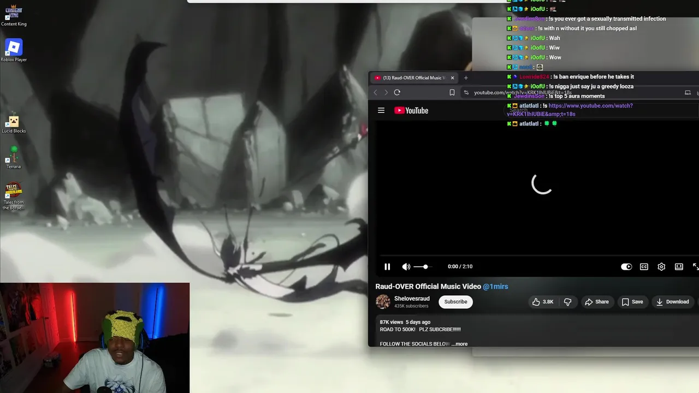Open the Lucid Blocks desktop shortcut

[x=14, y=124]
